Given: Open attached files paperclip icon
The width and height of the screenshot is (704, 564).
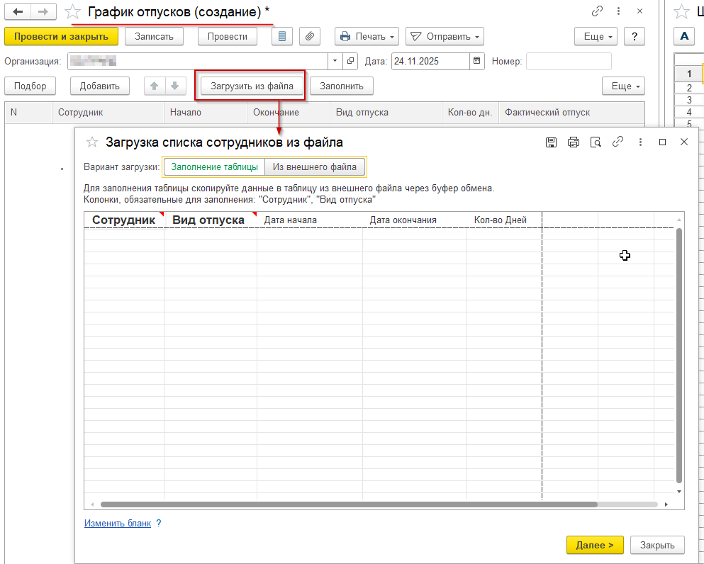Looking at the screenshot, I should coord(310,36).
